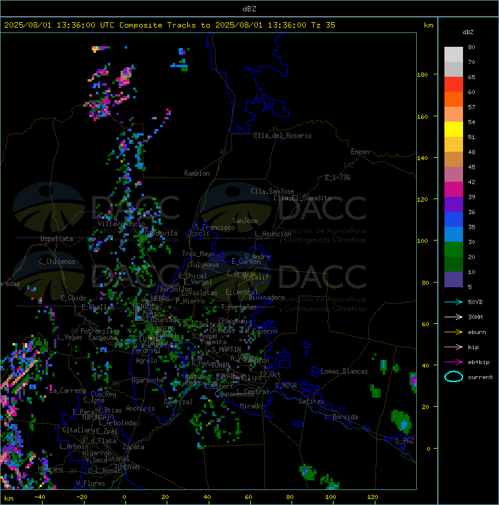Click the pink bip arrow in legend
The width and height of the screenshot is (499, 505).
(x=453, y=347)
